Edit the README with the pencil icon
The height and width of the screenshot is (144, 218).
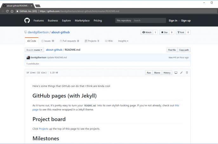tap(182, 73)
